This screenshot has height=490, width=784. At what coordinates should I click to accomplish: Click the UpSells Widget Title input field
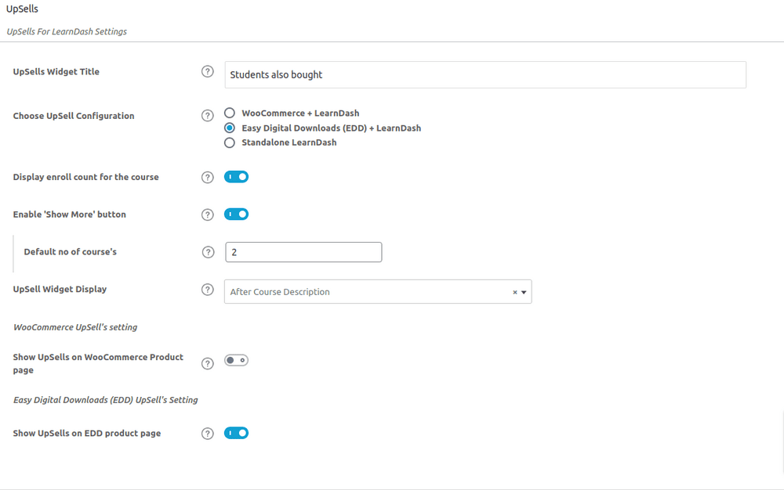coord(485,74)
